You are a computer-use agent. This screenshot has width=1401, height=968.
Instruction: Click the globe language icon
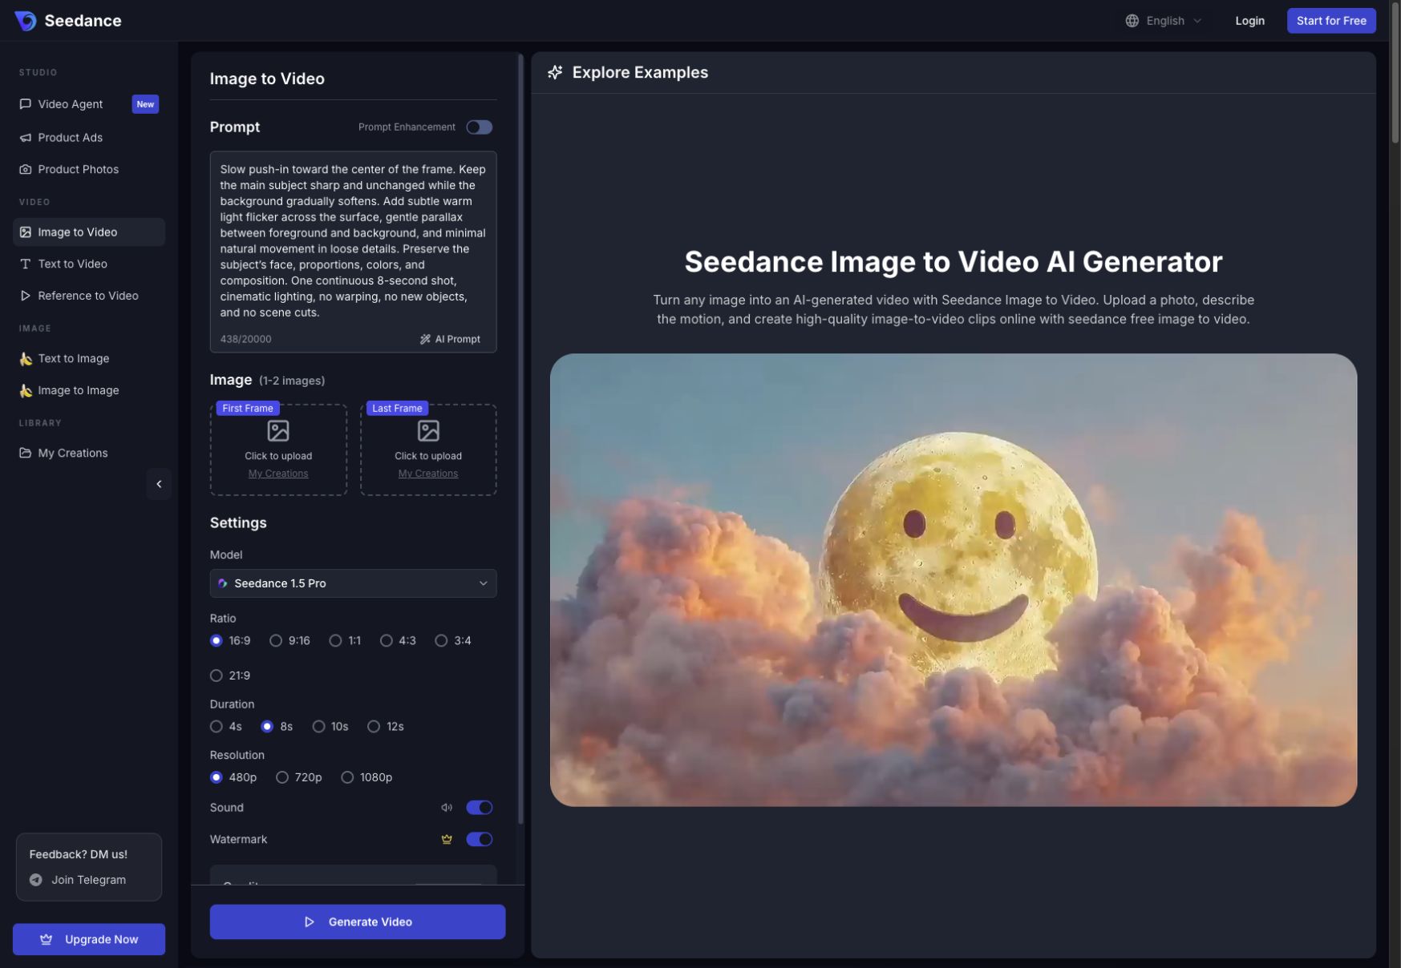(1132, 21)
